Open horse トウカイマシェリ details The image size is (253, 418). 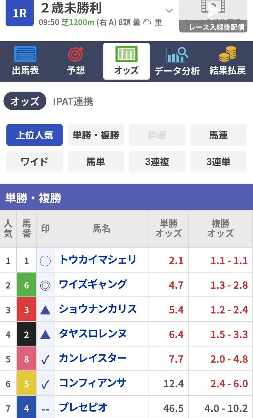coord(98,260)
